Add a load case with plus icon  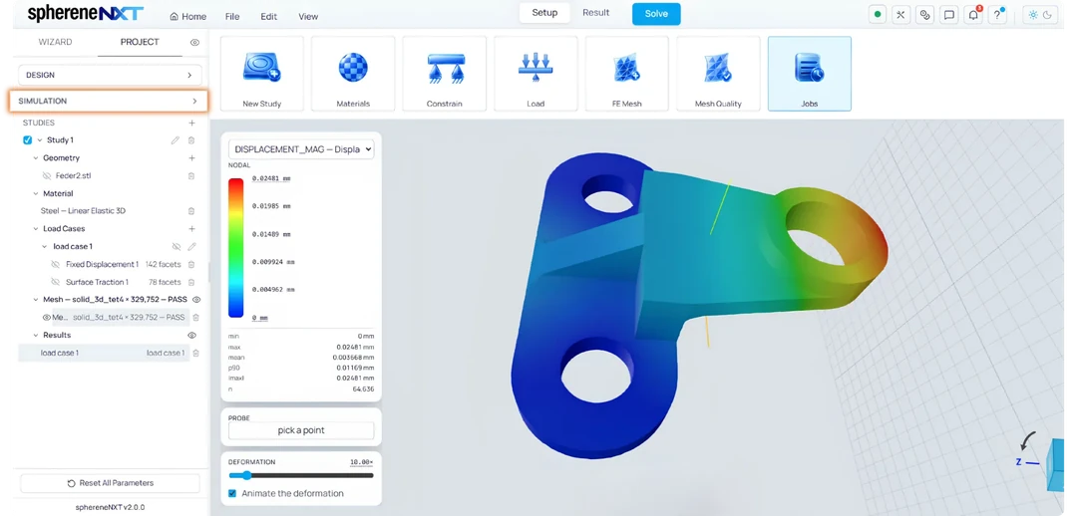coord(191,228)
